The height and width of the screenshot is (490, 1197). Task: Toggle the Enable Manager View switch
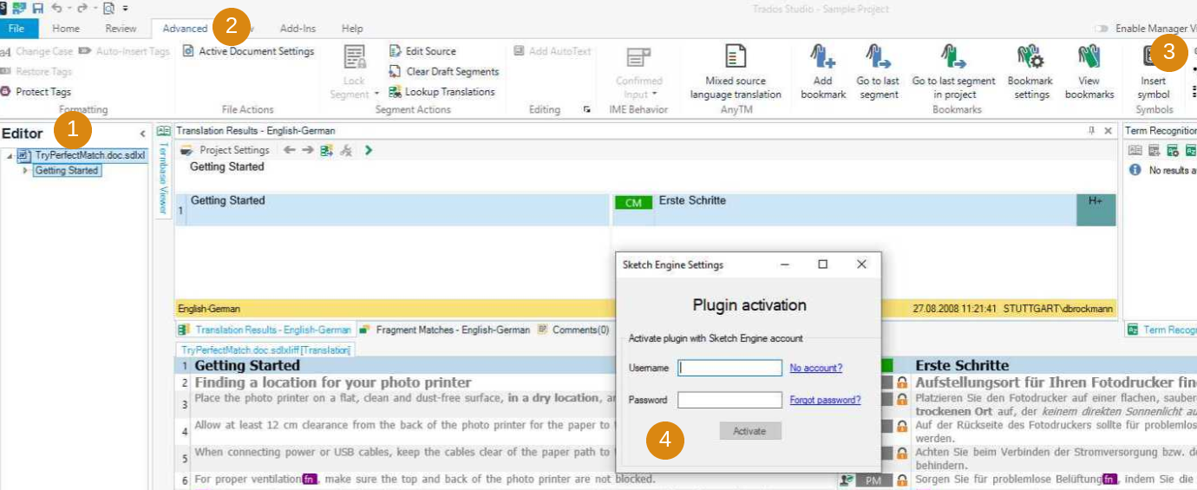coord(1102,29)
